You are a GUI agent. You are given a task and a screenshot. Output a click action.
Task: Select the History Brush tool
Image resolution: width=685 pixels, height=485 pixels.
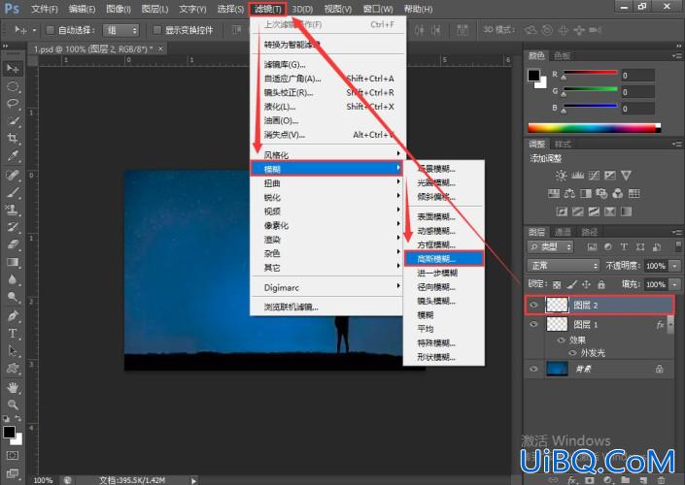pos(13,227)
